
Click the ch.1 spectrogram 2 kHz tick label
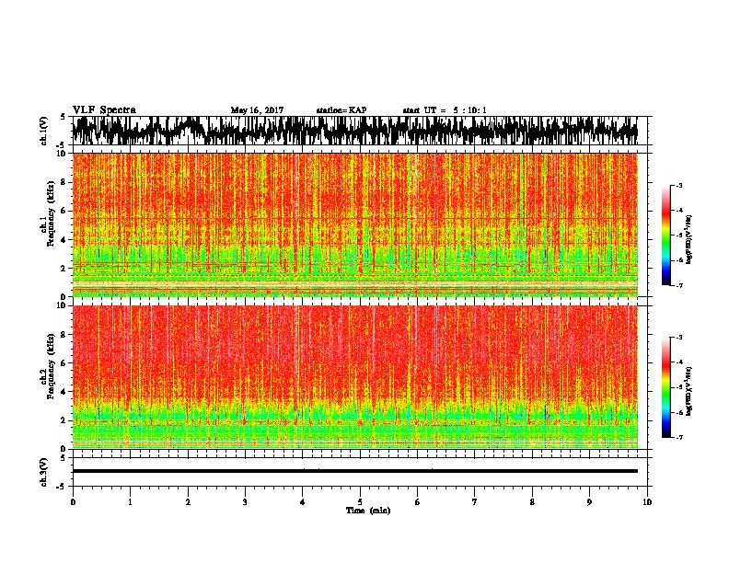pyautogui.click(x=64, y=268)
